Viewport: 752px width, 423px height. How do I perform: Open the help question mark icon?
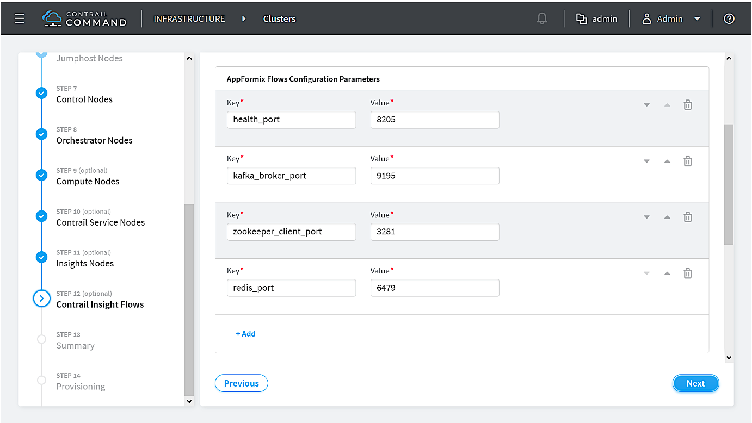tap(729, 18)
